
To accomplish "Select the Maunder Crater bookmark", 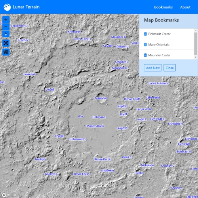I will [x=167, y=55].
